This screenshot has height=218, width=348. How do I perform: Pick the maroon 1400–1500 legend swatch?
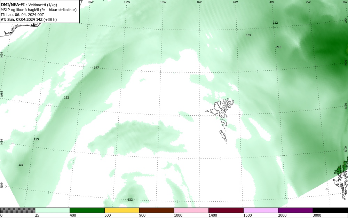click(226, 210)
